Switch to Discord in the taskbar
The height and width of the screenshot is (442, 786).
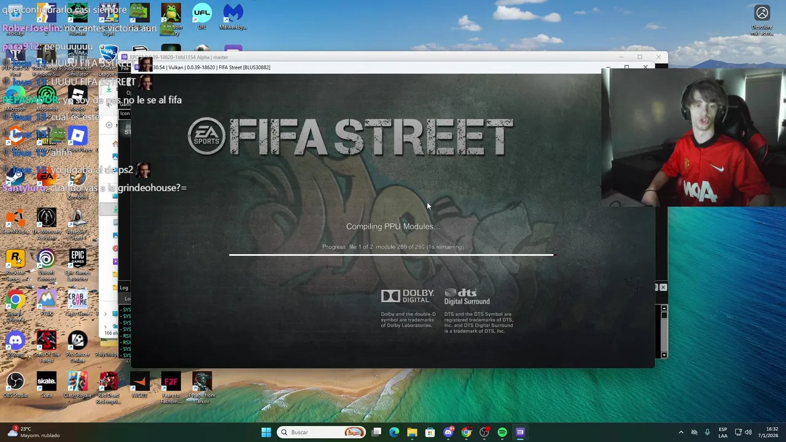click(448, 432)
